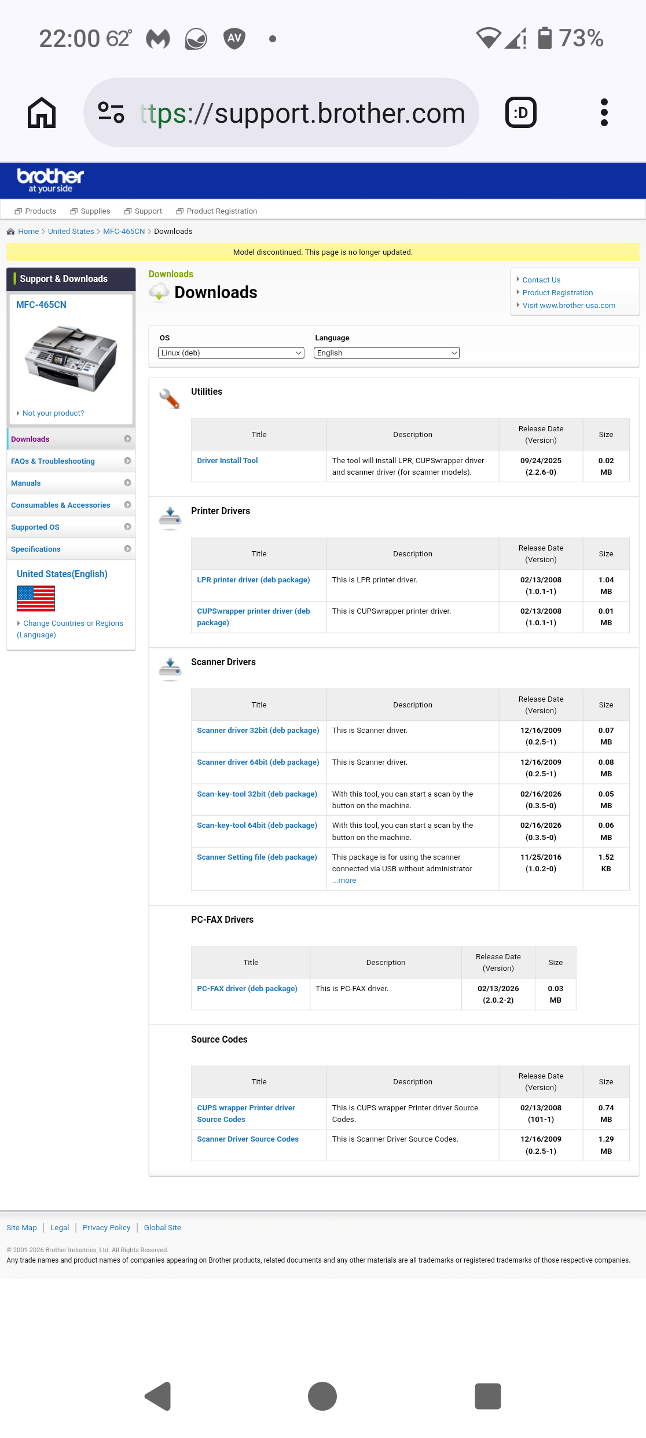The width and height of the screenshot is (646, 1438).
Task: Tap the Malwarebytes M notification icon
Action: 158,39
